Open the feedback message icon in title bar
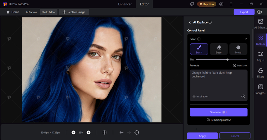 tap(192, 4)
